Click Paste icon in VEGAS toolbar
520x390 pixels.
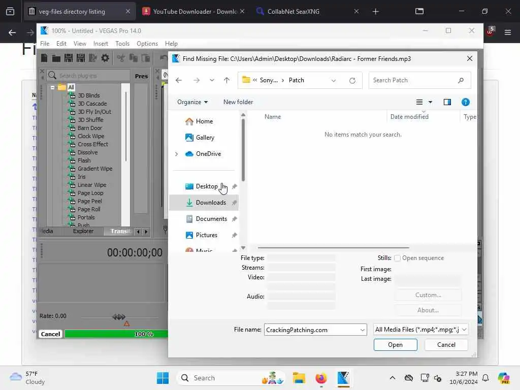[x=146, y=58]
